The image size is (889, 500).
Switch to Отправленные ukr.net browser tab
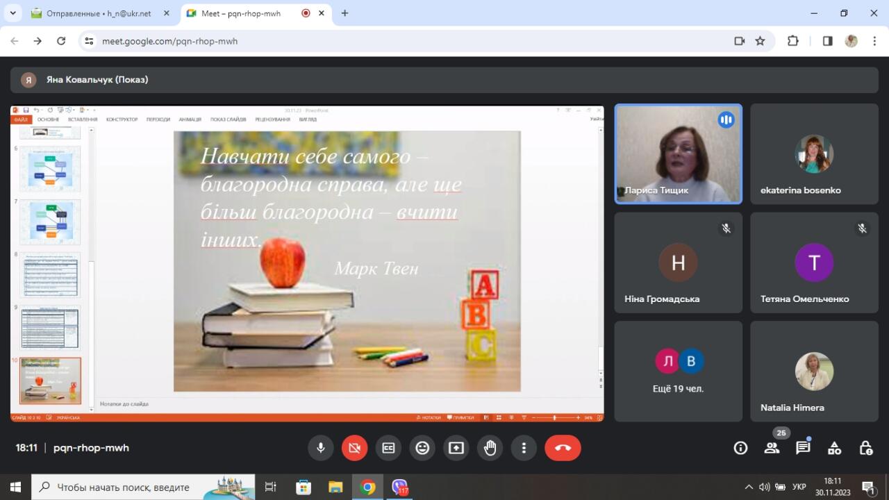pos(97,13)
